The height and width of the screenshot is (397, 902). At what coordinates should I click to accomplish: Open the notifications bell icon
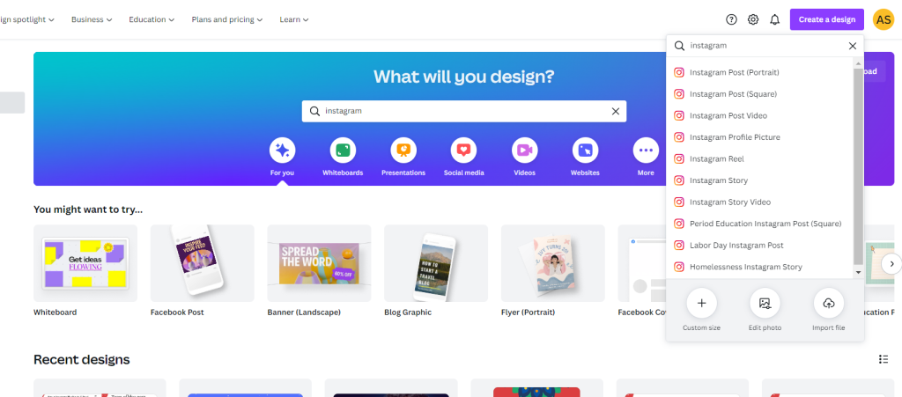[775, 19]
